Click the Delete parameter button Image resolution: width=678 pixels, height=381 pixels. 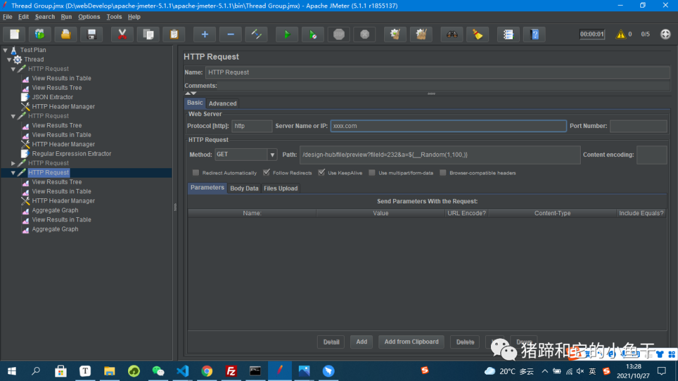(465, 341)
